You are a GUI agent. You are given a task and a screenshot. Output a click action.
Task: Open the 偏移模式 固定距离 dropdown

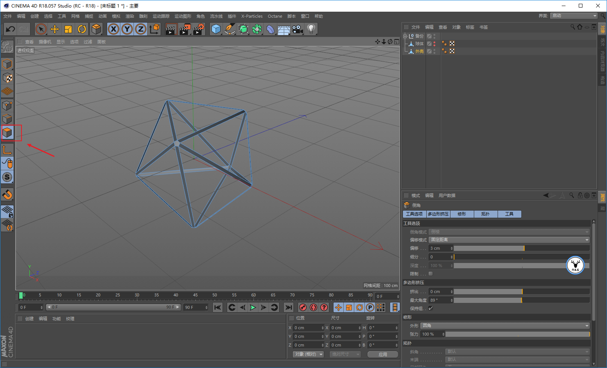click(509, 240)
